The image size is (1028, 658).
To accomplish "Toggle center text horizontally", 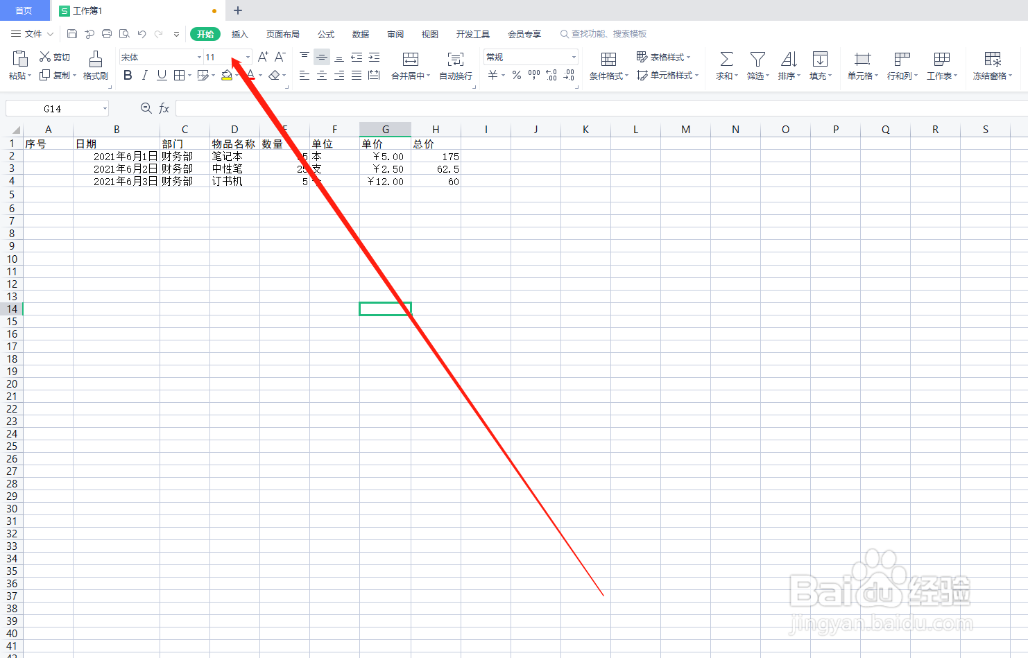I will point(322,75).
